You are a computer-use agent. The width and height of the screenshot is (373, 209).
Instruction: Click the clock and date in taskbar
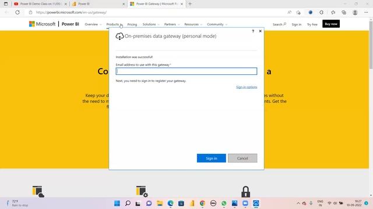[354, 203]
